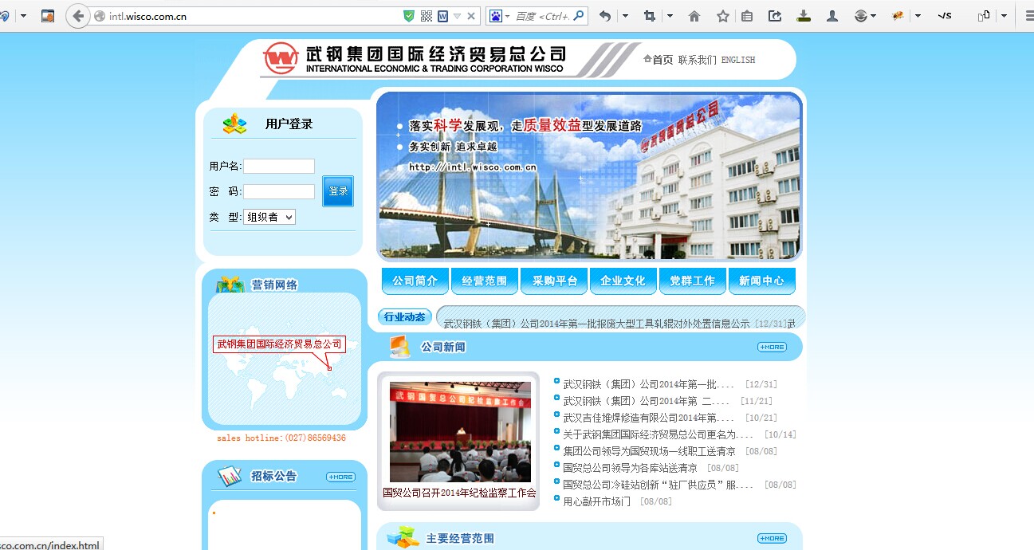Image resolution: width=1034 pixels, height=550 pixels.
Task: Open the 新闻中心 navigation tab
Action: point(762,281)
